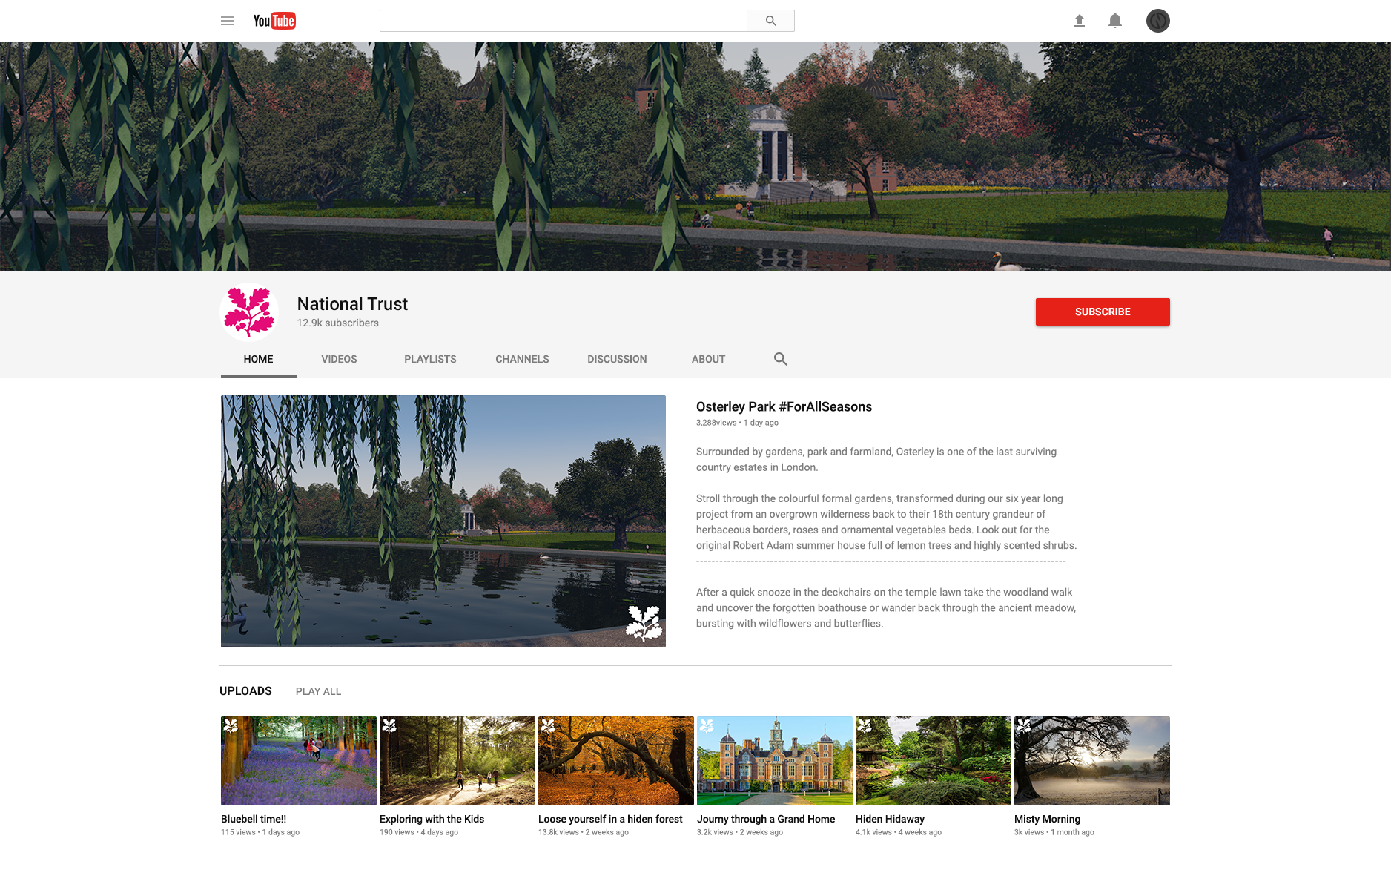Click Journy through a Grand Home title
This screenshot has width=1391, height=890.
[766, 819]
